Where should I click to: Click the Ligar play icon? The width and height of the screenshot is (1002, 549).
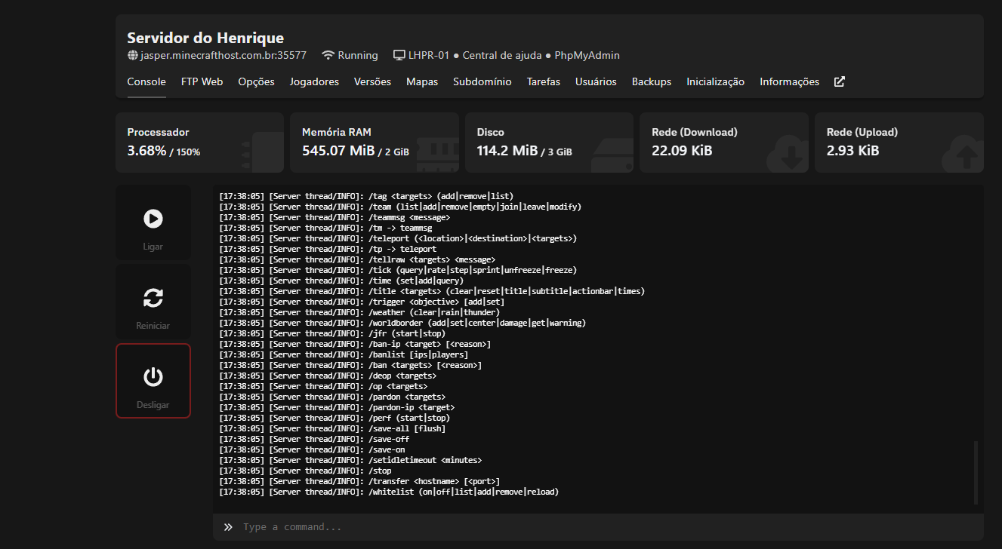(x=153, y=219)
